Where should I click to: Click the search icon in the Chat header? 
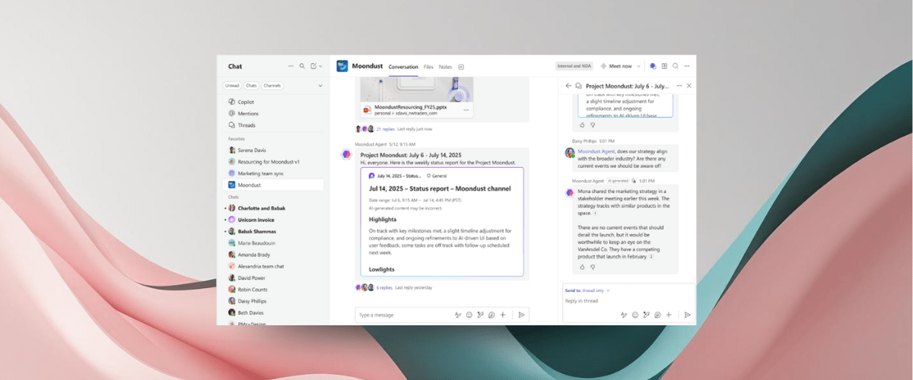point(302,66)
